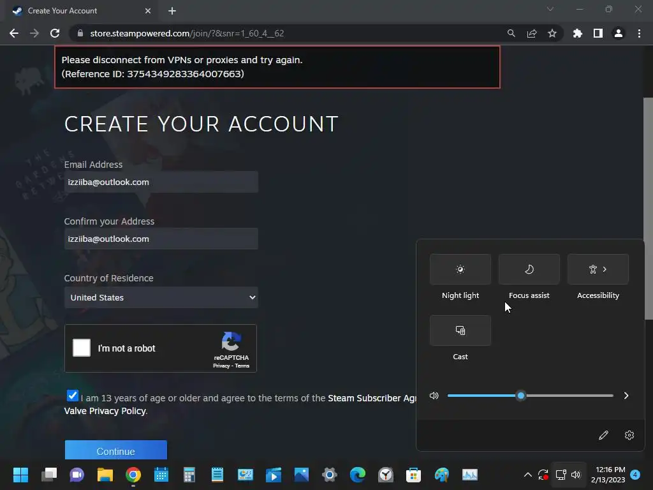Click the Confirm your Address field
This screenshot has height=490, width=653.
[161, 239]
